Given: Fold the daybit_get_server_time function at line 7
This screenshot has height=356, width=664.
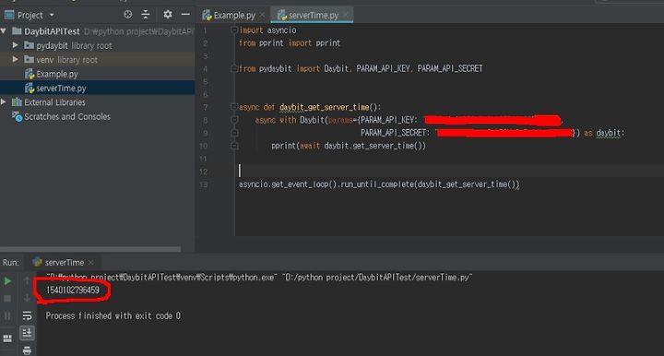Looking at the screenshot, I should coord(234,107).
